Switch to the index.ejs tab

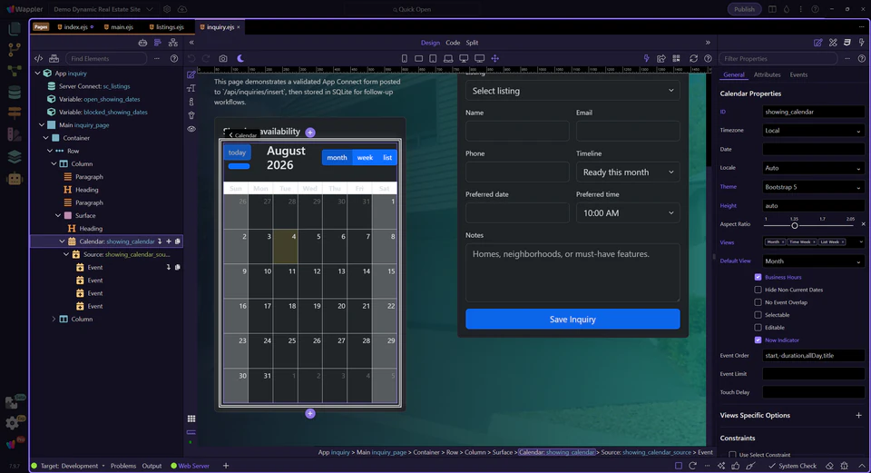[x=75, y=26]
